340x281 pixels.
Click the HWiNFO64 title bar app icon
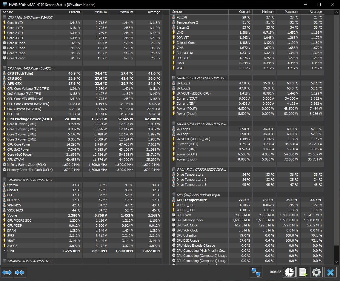click(x=4, y=4)
